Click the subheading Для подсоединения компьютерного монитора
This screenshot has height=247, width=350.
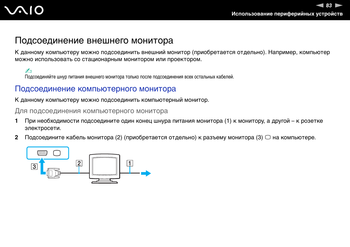(91, 111)
